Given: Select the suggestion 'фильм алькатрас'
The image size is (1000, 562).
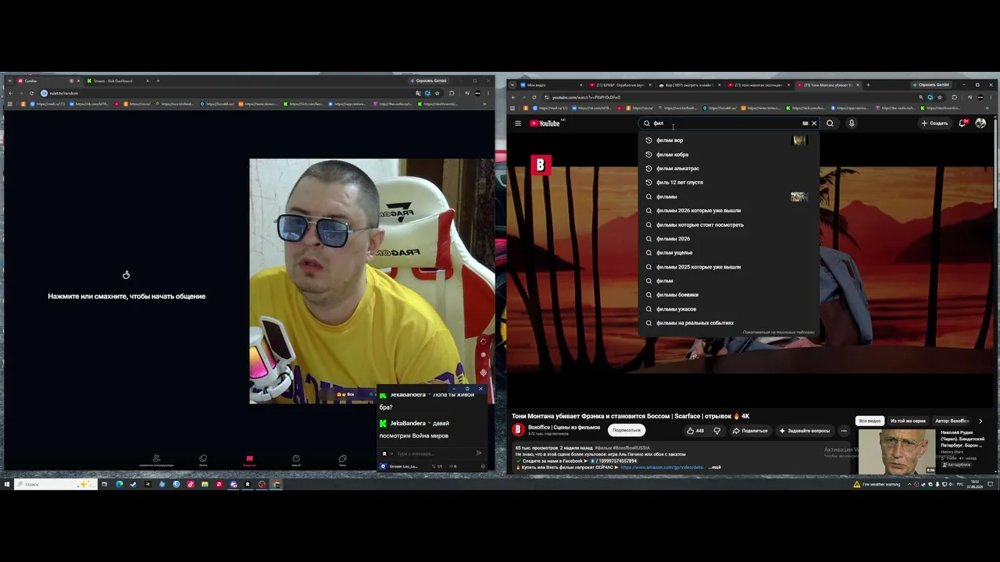Looking at the screenshot, I should [x=727, y=169].
